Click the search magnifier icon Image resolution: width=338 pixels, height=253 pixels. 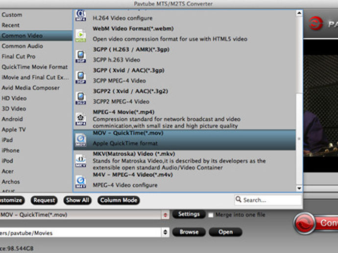238,199
